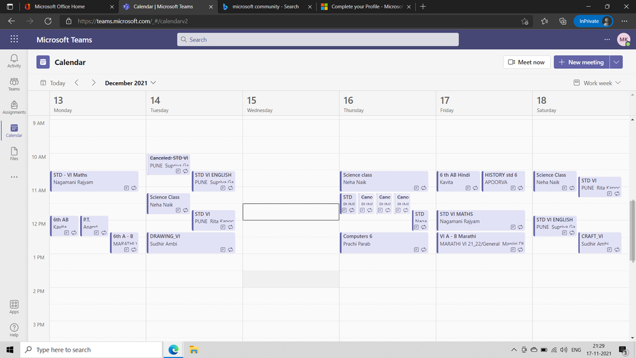Open CRAFT_VI meeting on Saturday
Image resolution: width=636 pixels, height=358 pixels.
[x=600, y=243]
